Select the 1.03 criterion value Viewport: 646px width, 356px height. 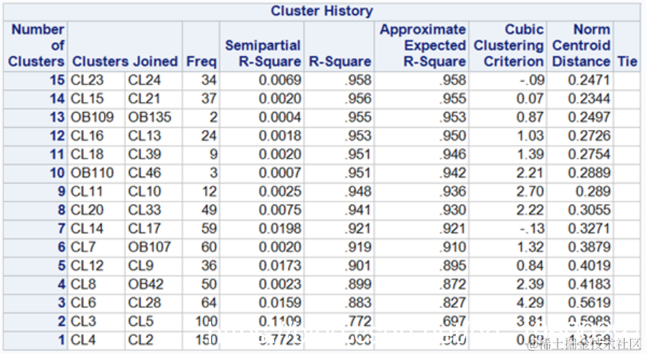530,136
